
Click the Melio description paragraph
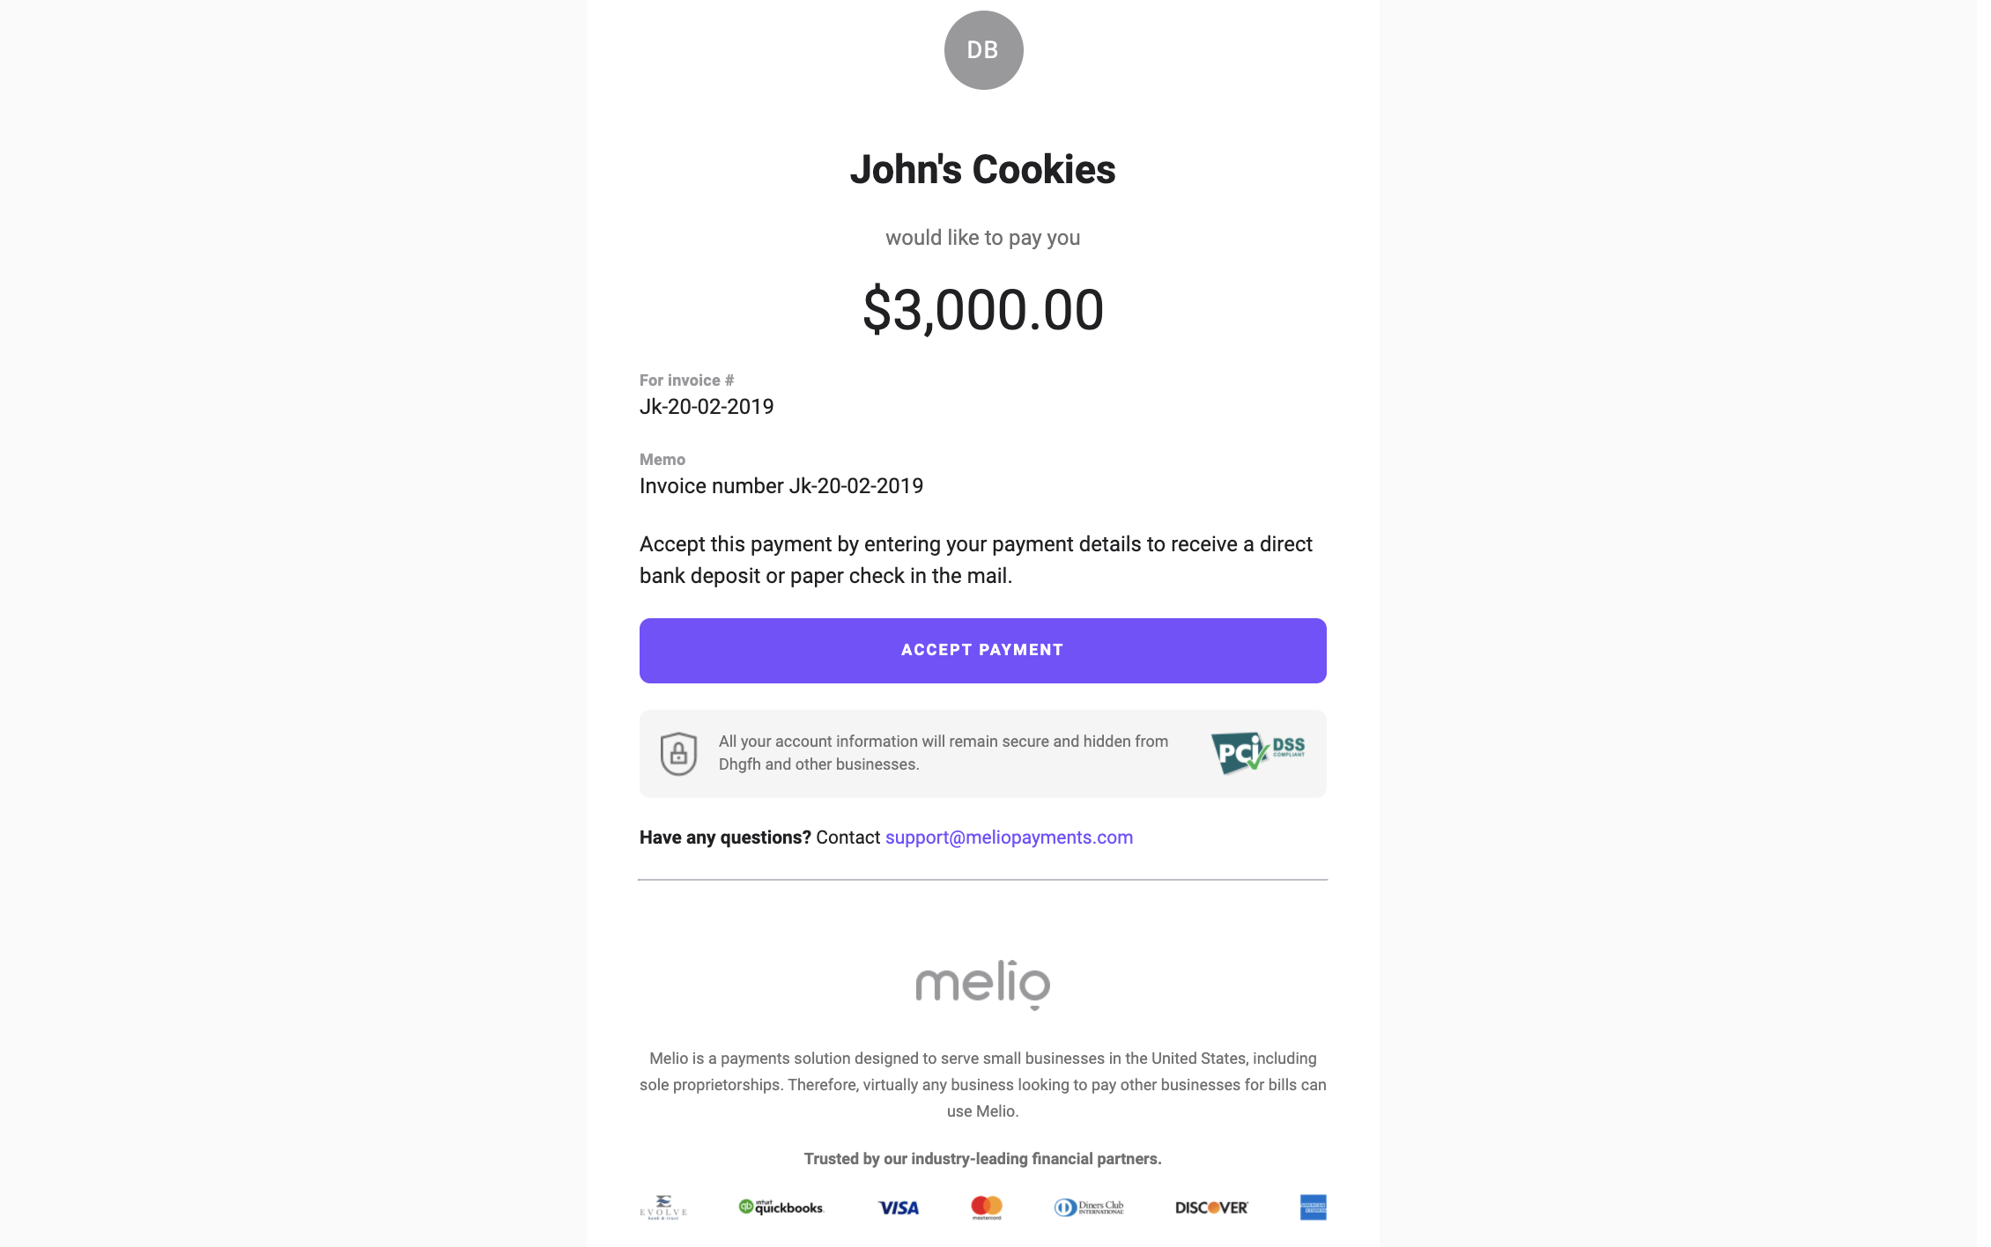click(983, 1085)
